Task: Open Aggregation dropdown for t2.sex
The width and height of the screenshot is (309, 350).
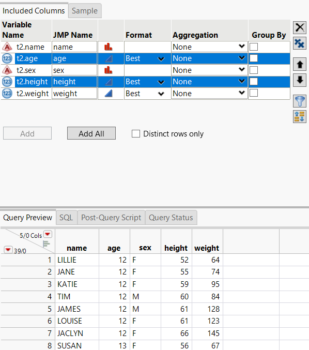Action: click(209, 70)
